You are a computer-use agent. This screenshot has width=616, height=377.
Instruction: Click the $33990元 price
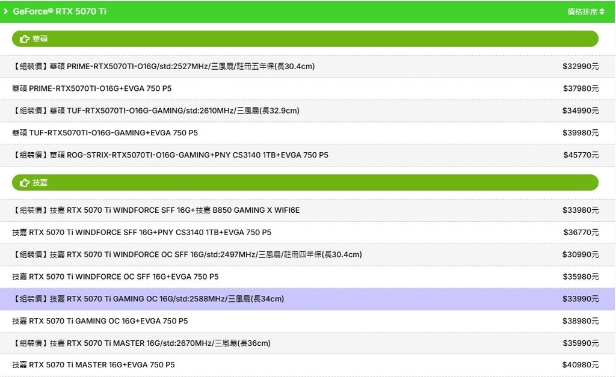(x=581, y=299)
